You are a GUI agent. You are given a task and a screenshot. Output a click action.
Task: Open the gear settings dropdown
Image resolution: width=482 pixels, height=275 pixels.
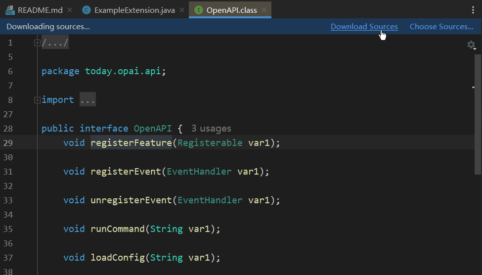pos(472,45)
